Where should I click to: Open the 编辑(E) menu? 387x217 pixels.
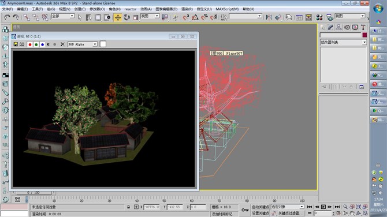22,9
